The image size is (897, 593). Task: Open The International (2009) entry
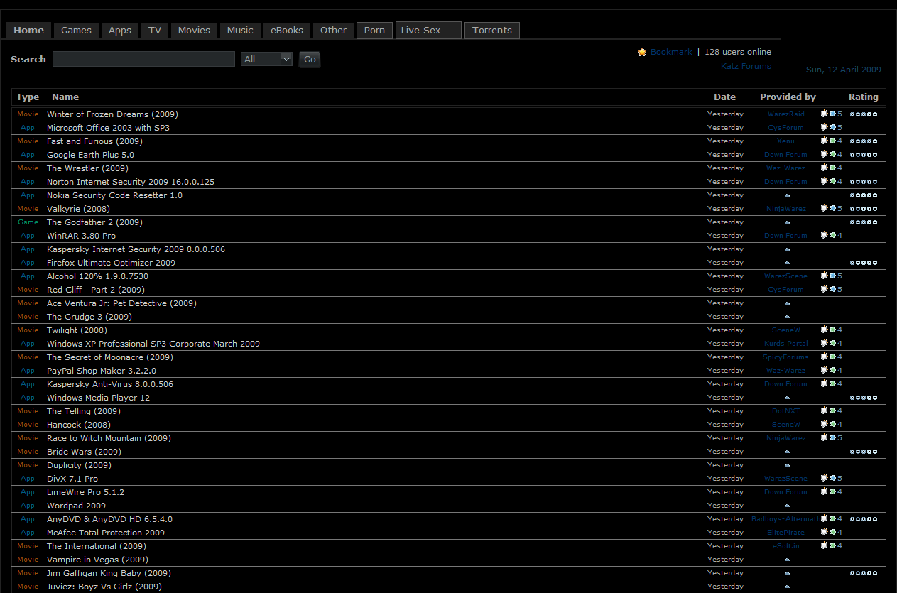pyautogui.click(x=97, y=546)
